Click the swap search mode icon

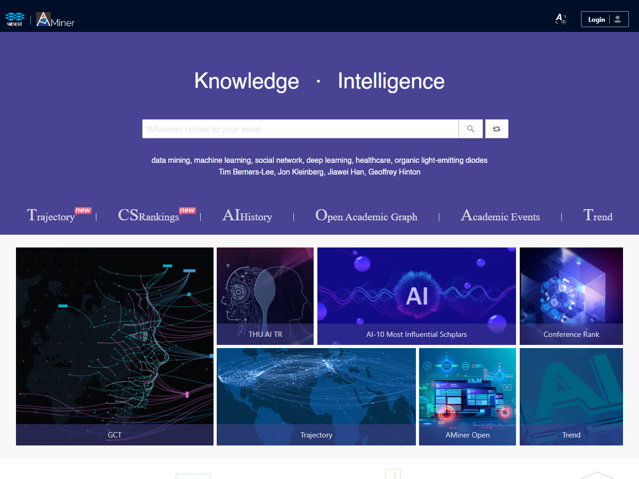click(x=496, y=129)
